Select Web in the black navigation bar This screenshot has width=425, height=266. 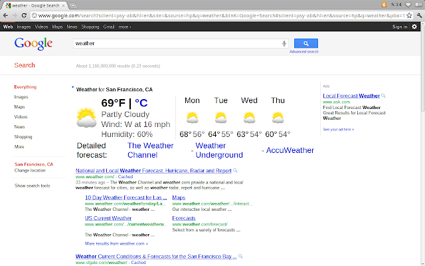click(x=8, y=27)
